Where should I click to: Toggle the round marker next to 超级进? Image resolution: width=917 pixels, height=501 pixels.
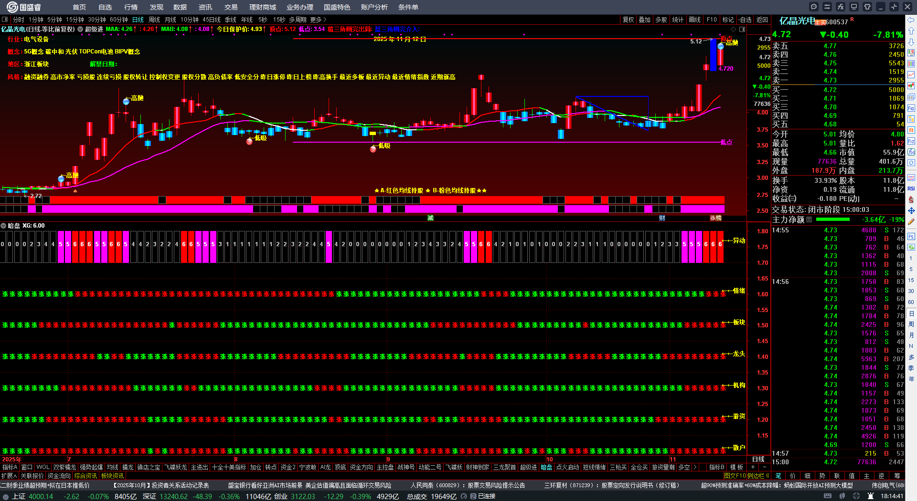pos(80,29)
